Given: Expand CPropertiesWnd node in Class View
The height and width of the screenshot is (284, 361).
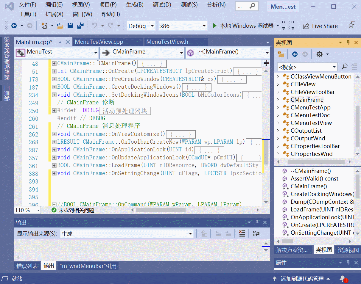Looking at the screenshot, I should pyautogui.click(x=278, y=154).
